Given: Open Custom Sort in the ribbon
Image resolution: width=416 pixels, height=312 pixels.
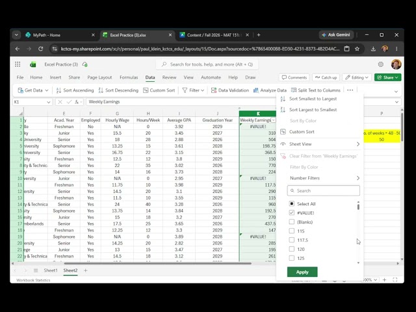Looking at the screenshot, I should point(159,90).
